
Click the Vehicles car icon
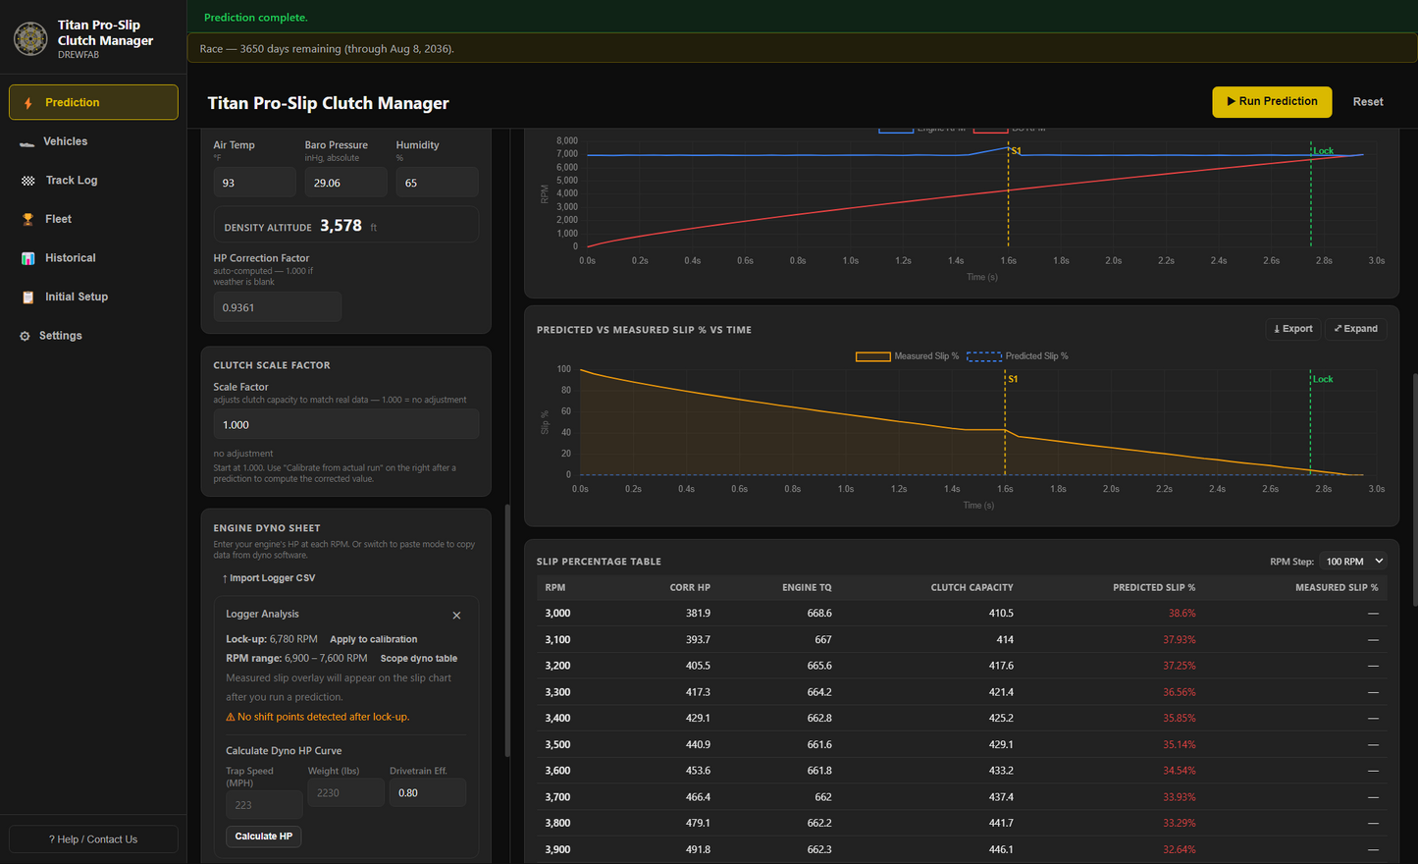[26, 142]
